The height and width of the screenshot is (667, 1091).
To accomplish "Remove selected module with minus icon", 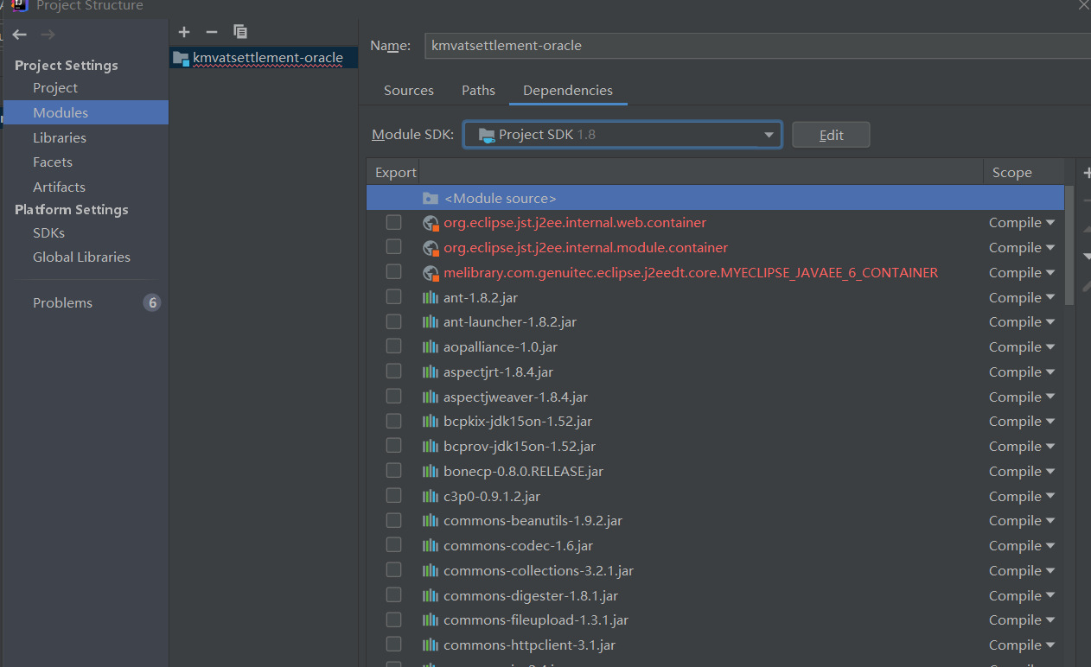I will pos(212,32).
